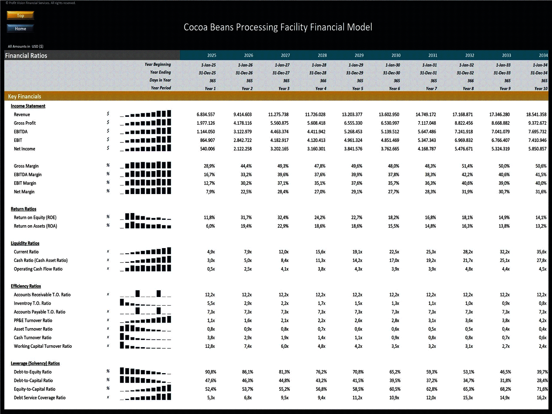Click Net Income value 3.841.576
Screen dimensions: 552x414
tap(353, 149)
